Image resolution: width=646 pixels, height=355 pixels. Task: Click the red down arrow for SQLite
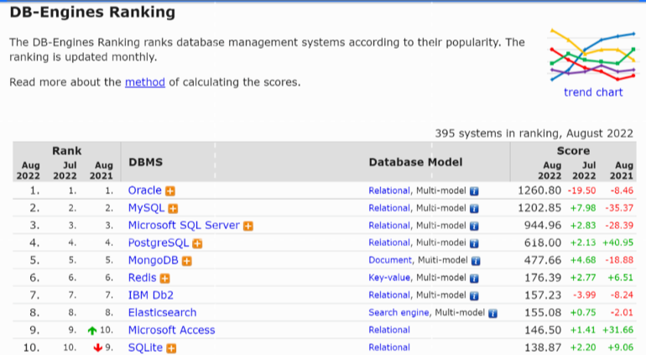click(x=97, y=347)
